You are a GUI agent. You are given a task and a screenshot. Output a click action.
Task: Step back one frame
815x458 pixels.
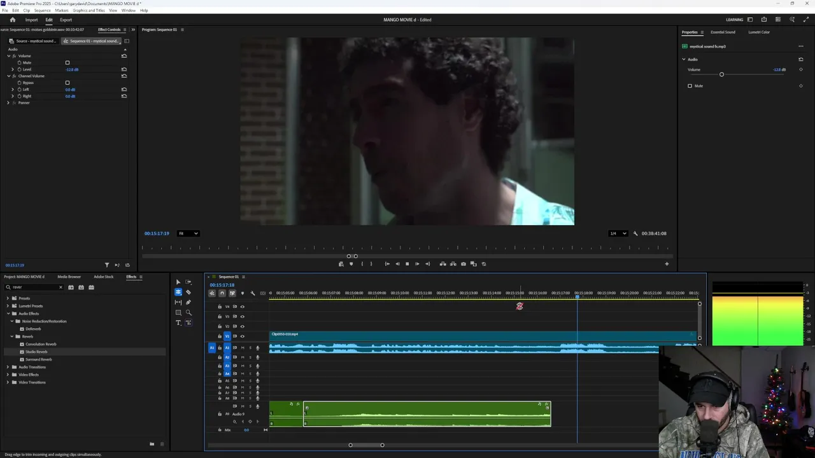click(x=397, y=264)
